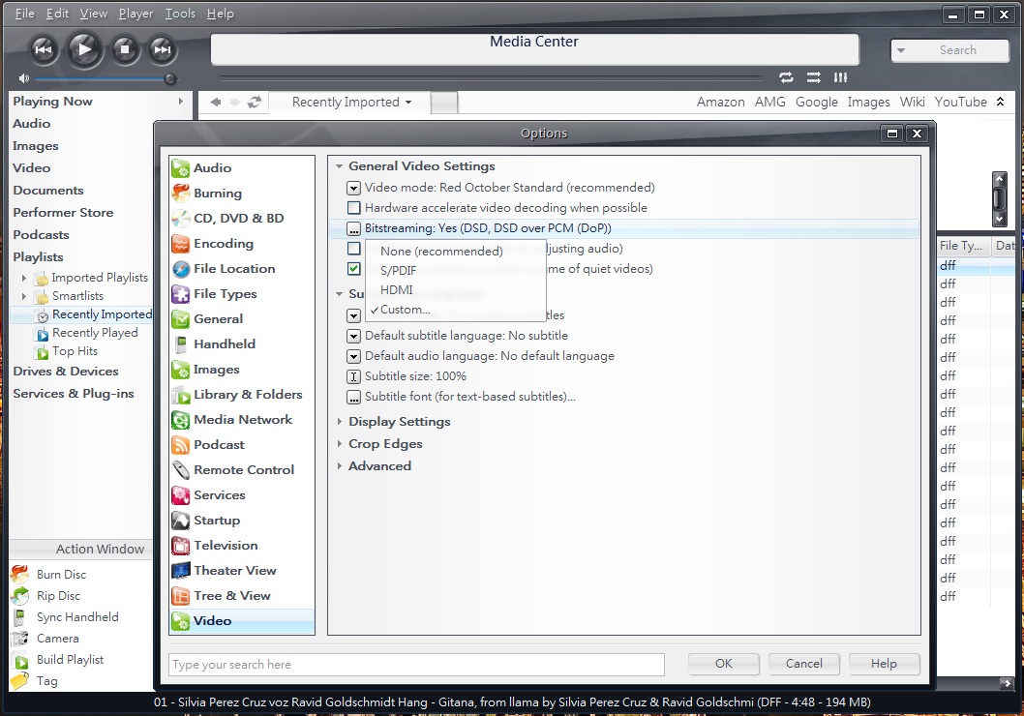
Task: Toggle the repeat playback icon
Action: pyautogui.click(x=786, y=77)
